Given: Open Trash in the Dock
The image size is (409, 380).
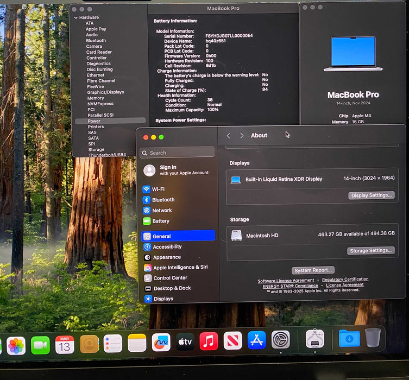Looking at the screenshot, I should pos(373,338).
